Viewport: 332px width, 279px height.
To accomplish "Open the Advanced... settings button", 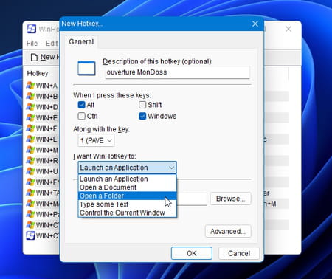I will 228,231.
